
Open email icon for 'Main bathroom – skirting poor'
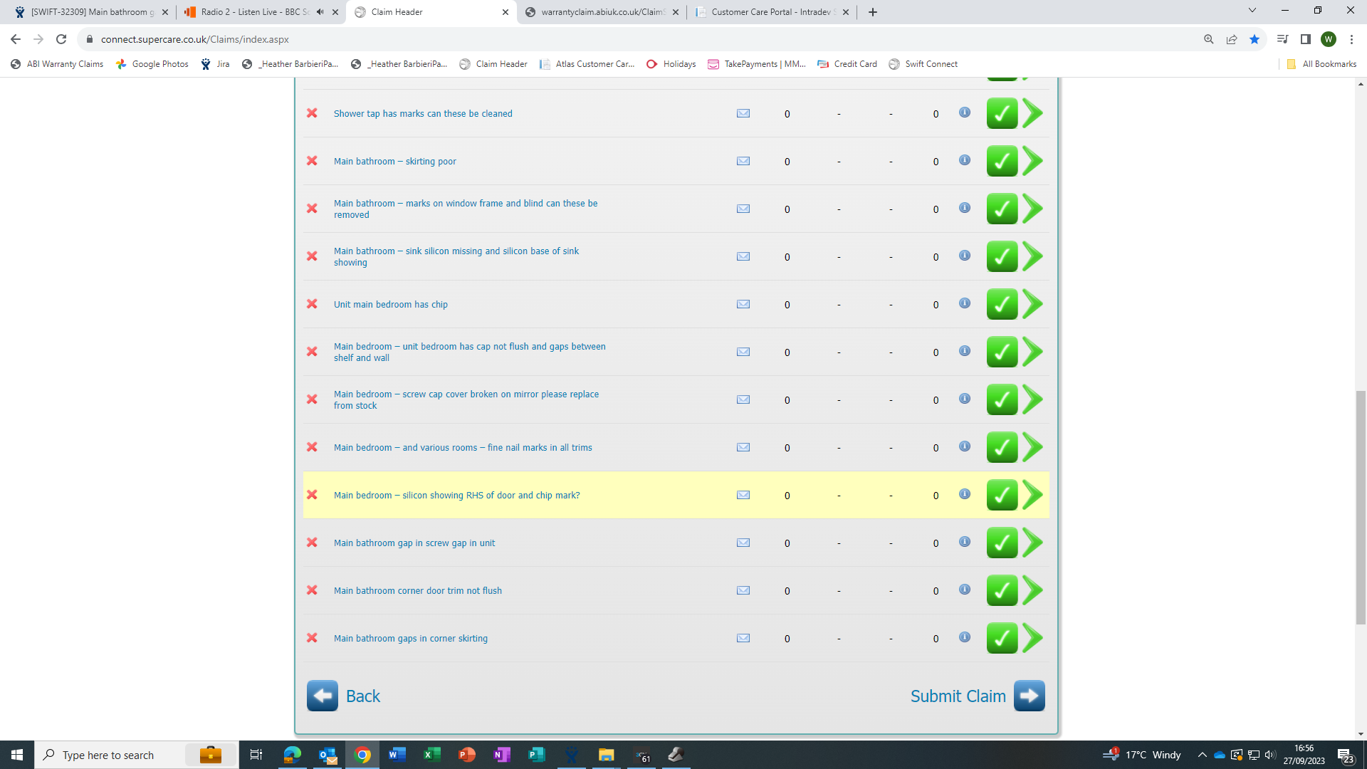click(x=743, y=161)
